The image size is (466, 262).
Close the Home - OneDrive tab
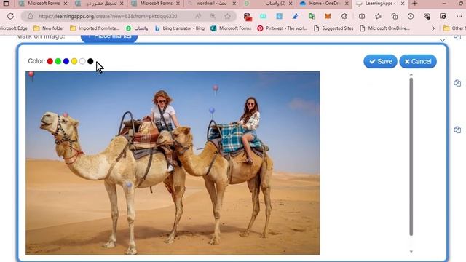(x=347, y=4)
